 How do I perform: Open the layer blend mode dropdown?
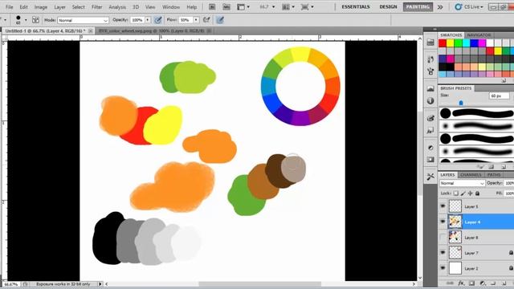pyautogui.click(x=462, y=183)
